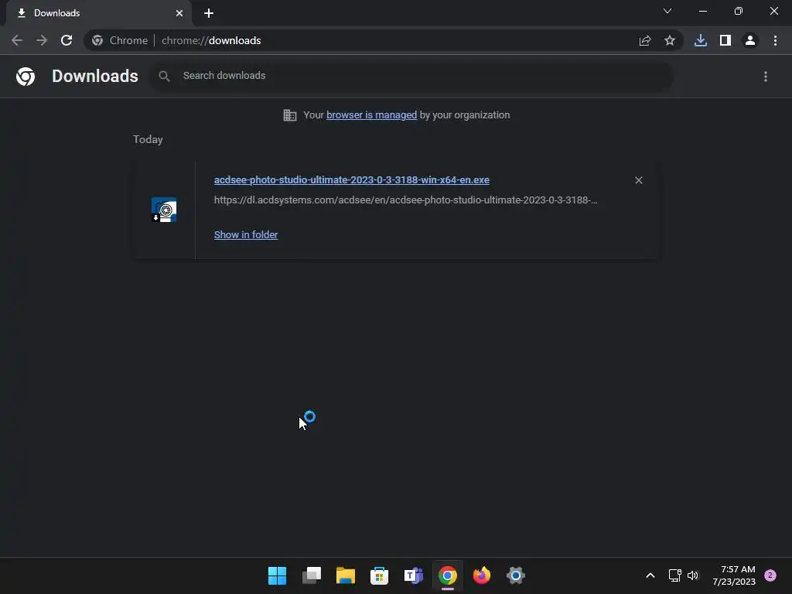Go forward with the browser forward arrow
Image resolution: width=792 pixels, height=594 pixels.
[x=42, y=40]
